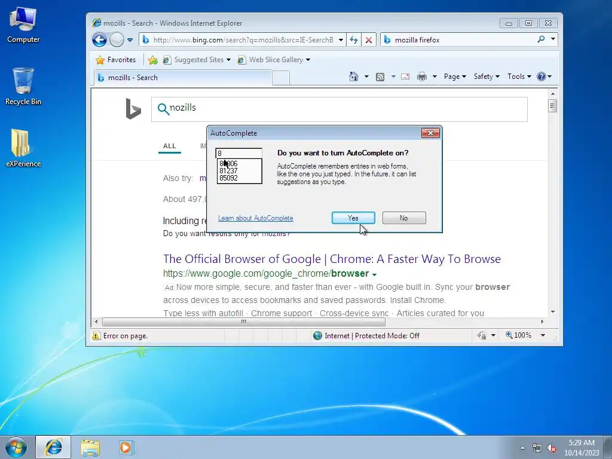Viewport: 612px width, 459px height.
Task: Click the RSS Feeds icon
Action: click(380, 76)
